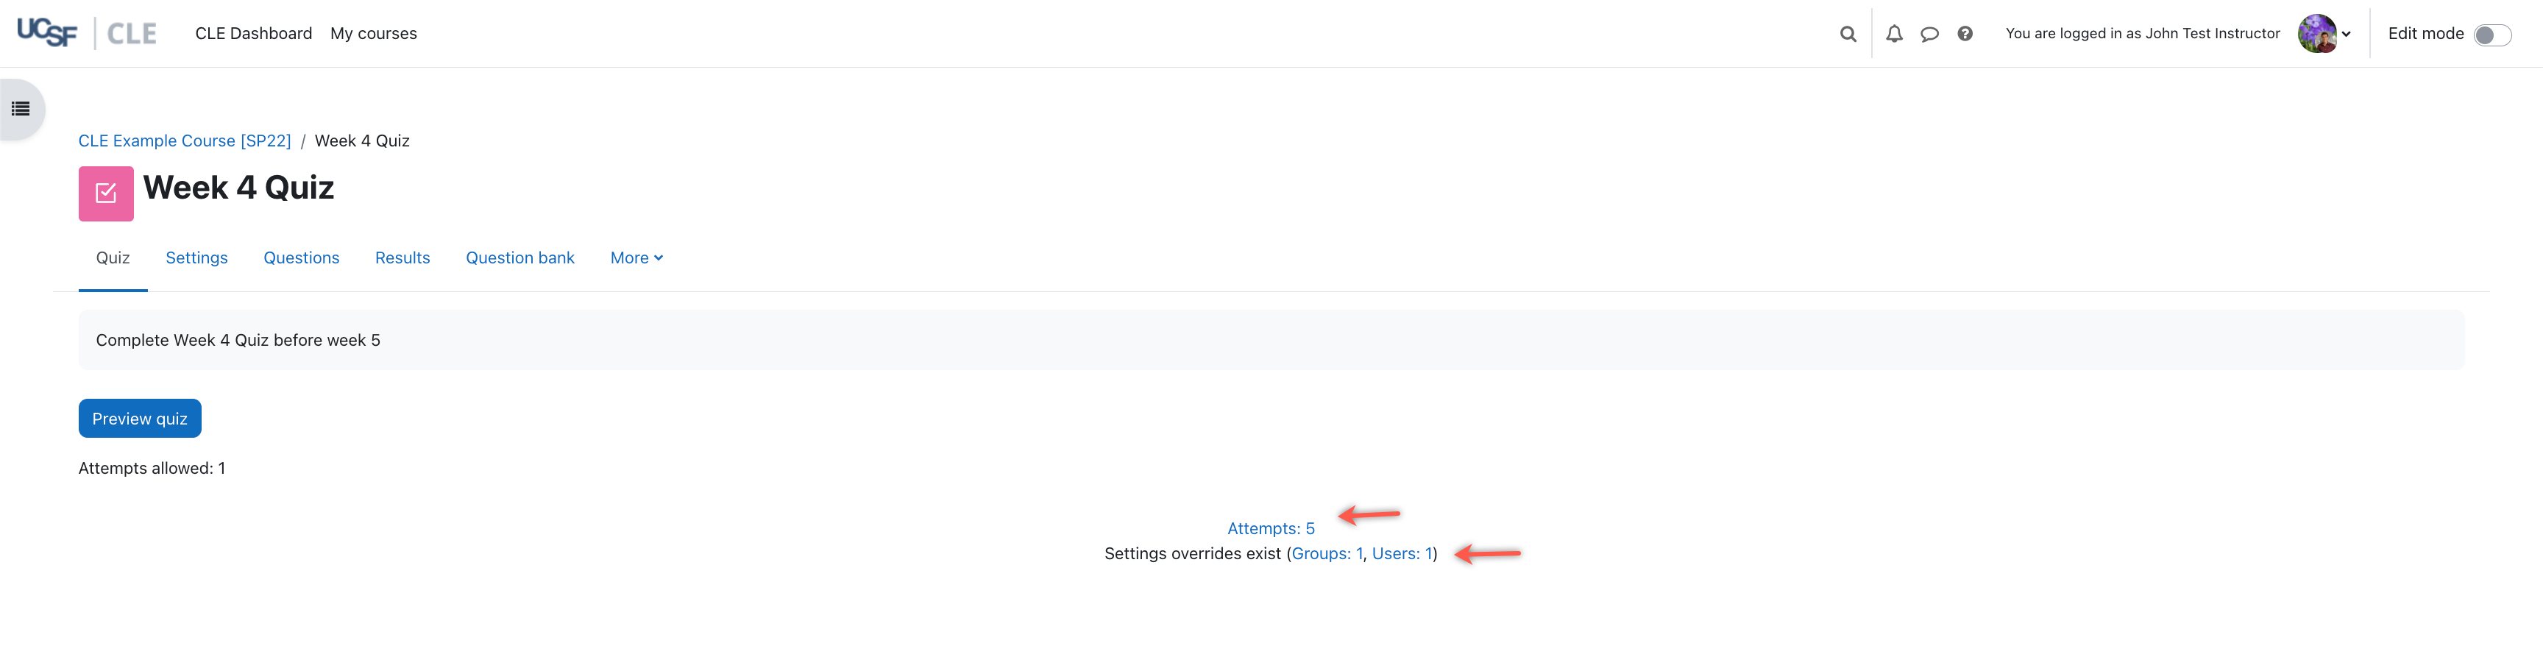Open the search magnifier icon
The width and height of the screenshot is (2543, 671).
pyautogui.click(x=1848, y=35)
